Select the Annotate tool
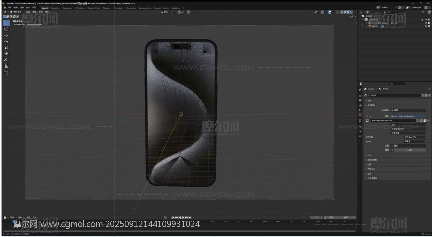This screenshot has width=432, height=237. (x=6, y=60)
